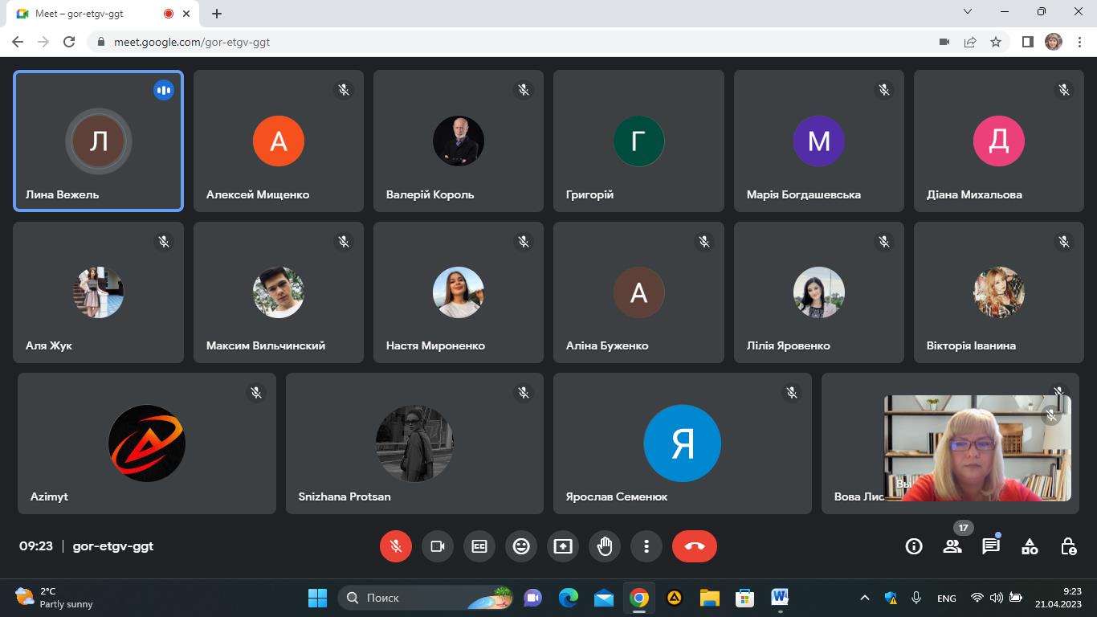Image resolution: width=1097 pixels, height=617 pixels.
Task: Click muted mic icon on Аліна Буженко tile
Action: tap(704, 241)
